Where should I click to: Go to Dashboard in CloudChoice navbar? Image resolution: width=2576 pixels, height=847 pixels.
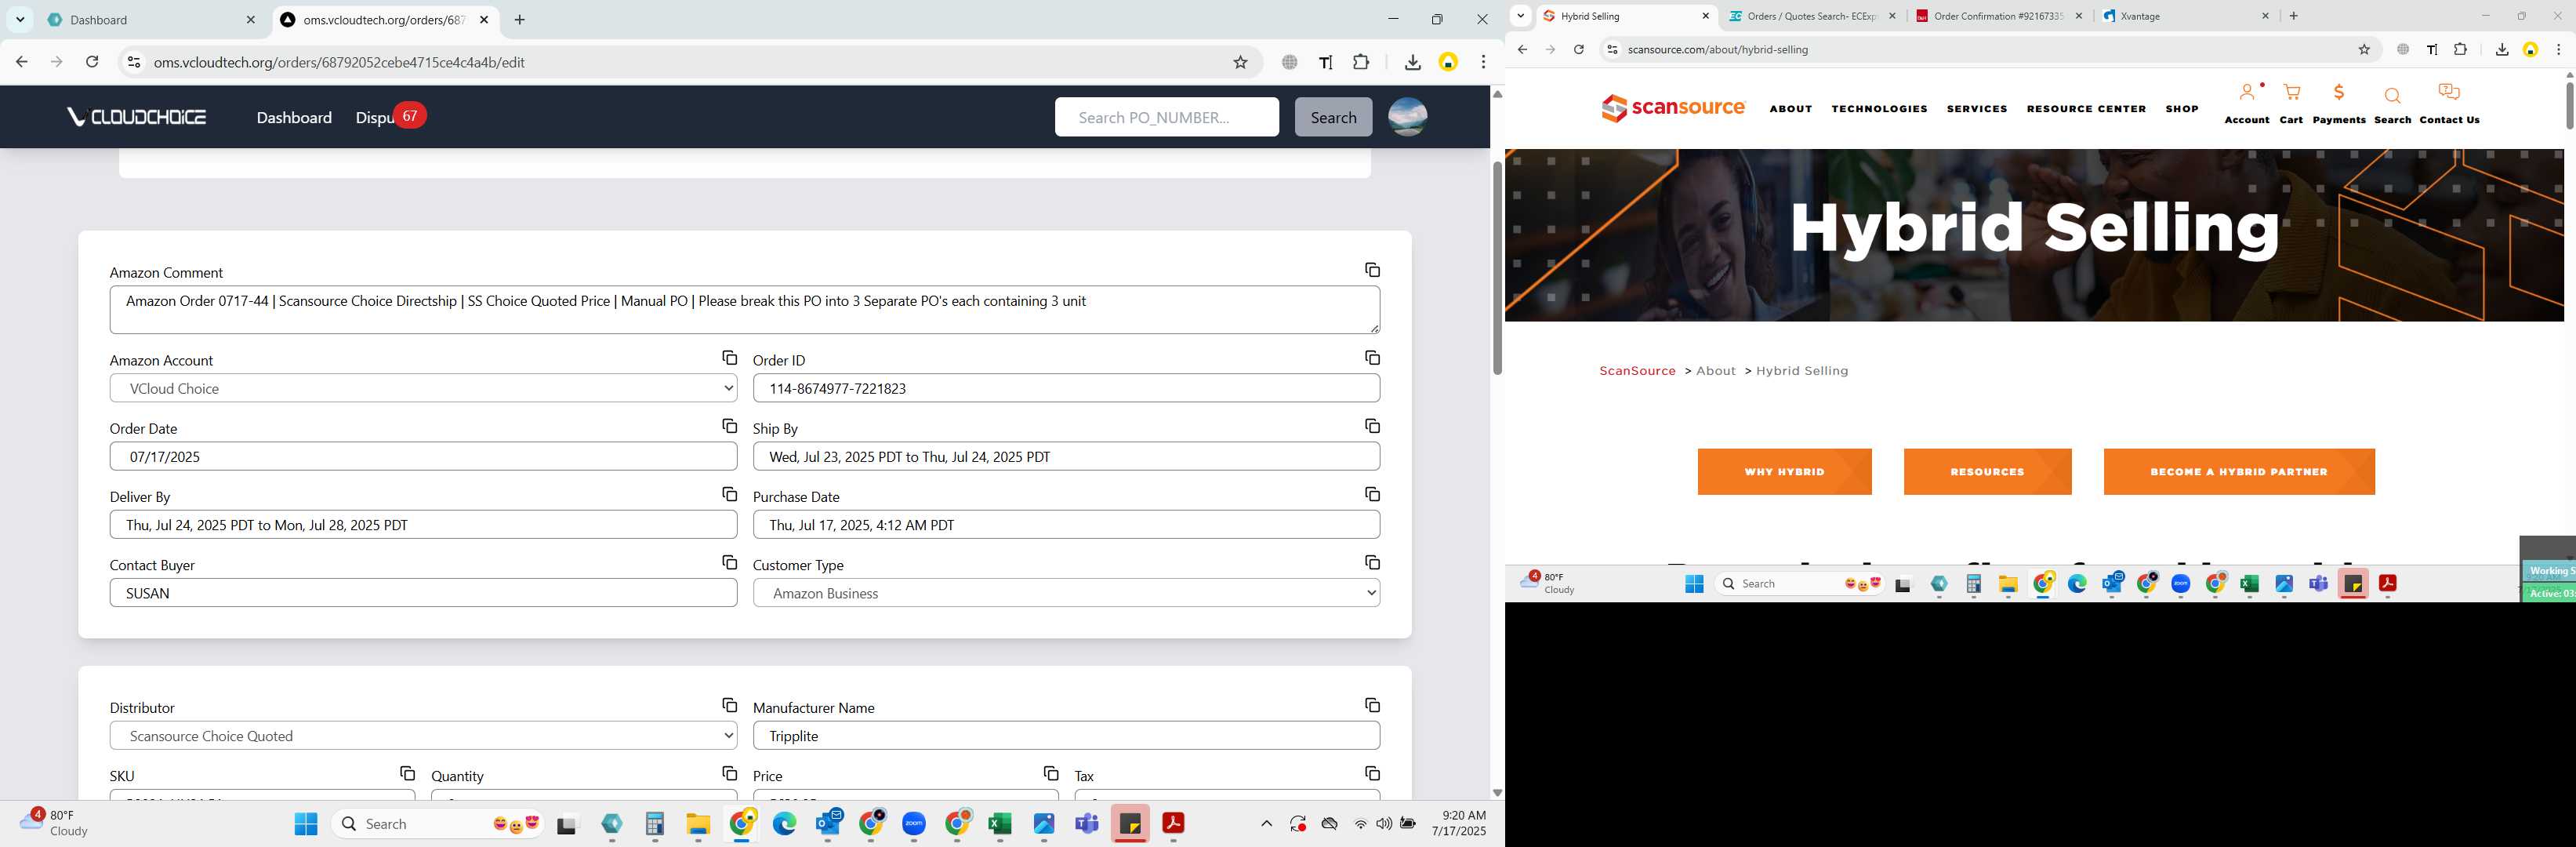(294, 118)
